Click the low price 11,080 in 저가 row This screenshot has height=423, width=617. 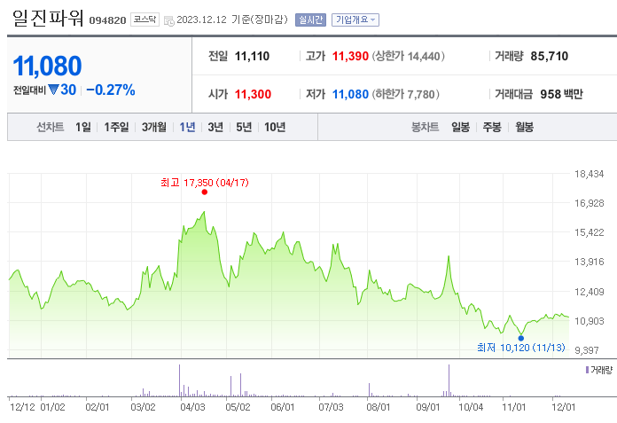tap(350, 94)
